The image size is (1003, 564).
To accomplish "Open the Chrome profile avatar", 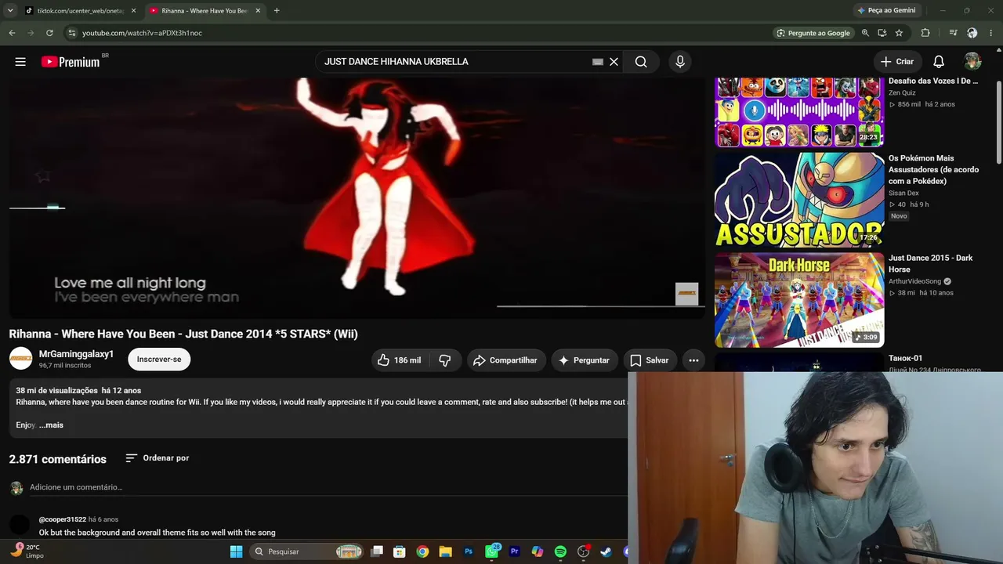I will [972, 33].
